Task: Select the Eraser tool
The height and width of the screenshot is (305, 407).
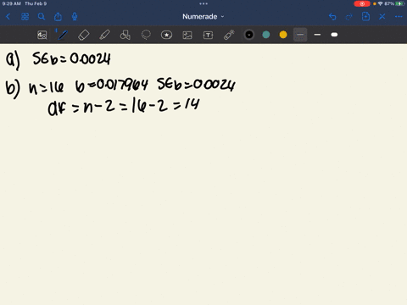Action: 84,35
